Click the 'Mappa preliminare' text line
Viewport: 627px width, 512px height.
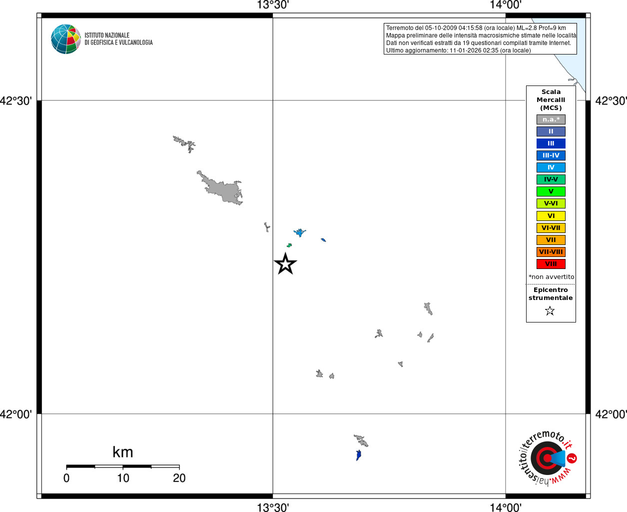tap(481, 35)
